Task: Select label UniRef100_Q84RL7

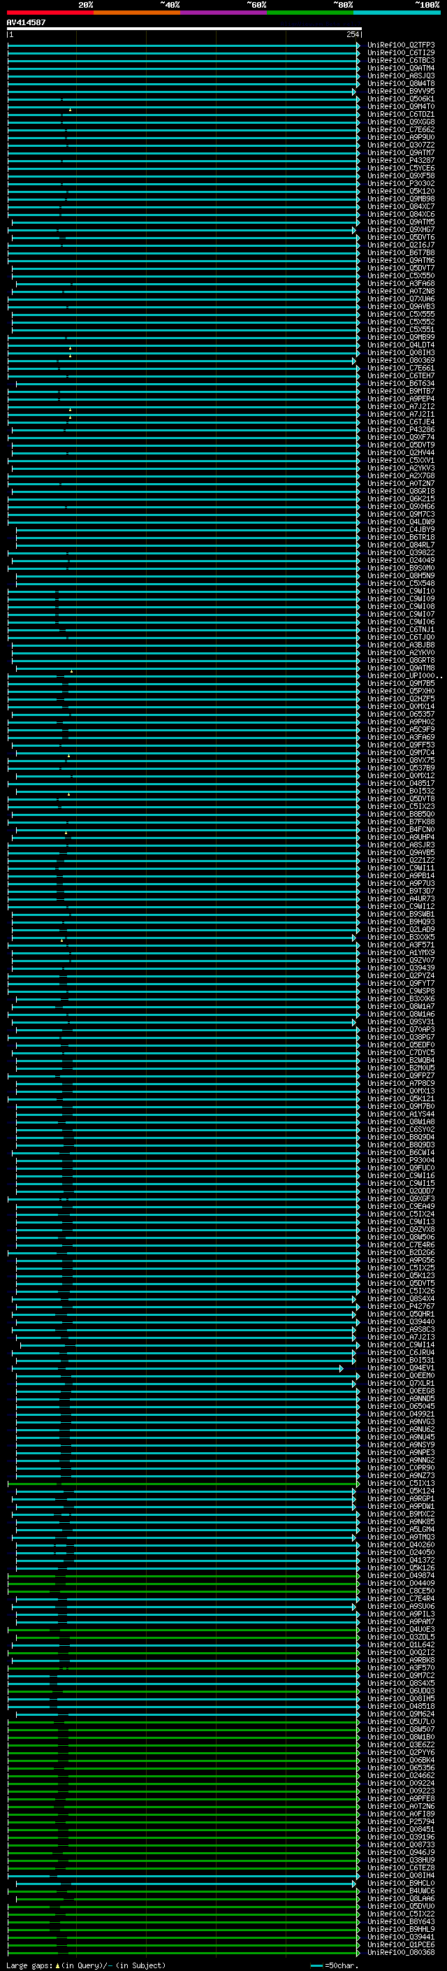Action: [x=400, y=545]
